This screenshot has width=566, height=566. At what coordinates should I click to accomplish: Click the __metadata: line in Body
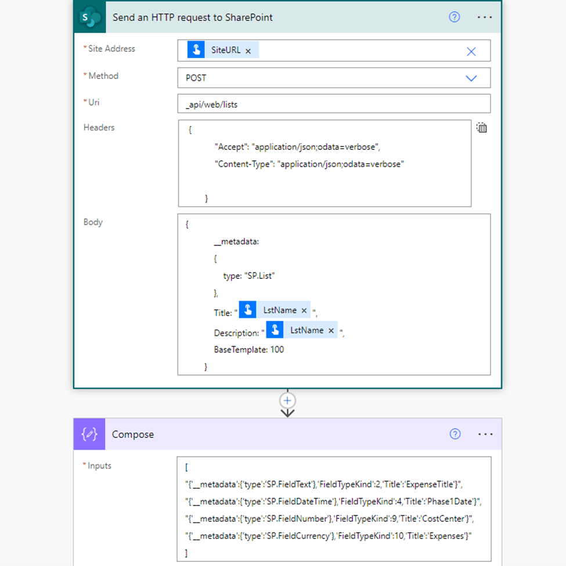(x=236, y=241)
